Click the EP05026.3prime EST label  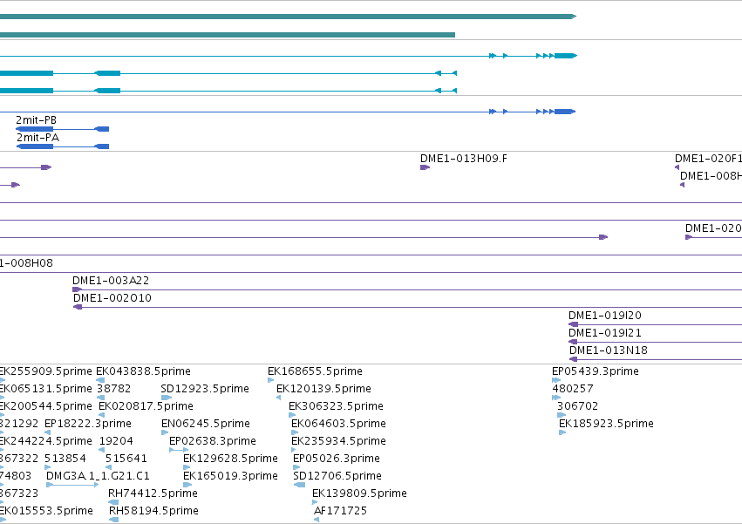tap(337, 459)
